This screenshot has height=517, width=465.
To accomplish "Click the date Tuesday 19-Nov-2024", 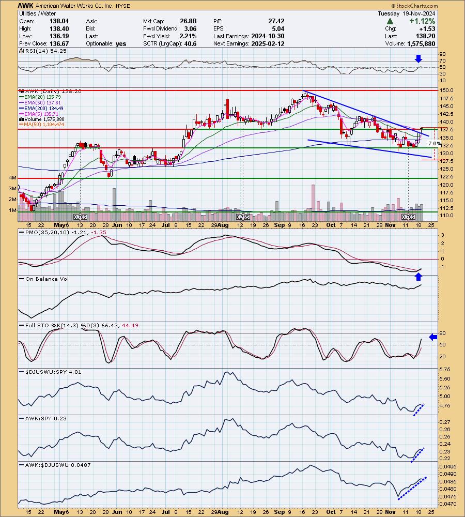I will [x=406, y=13].
